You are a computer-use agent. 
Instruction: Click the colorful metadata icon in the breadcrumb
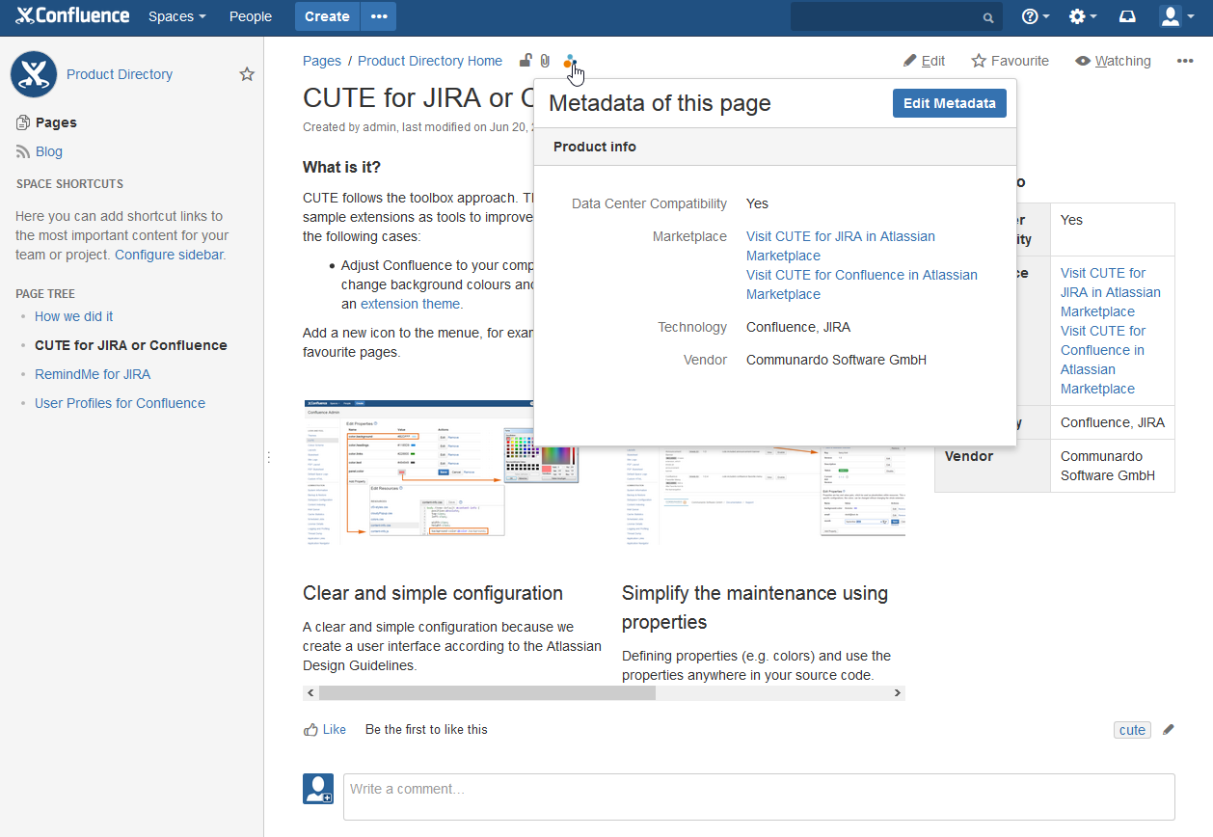click(x=570, y=62)
